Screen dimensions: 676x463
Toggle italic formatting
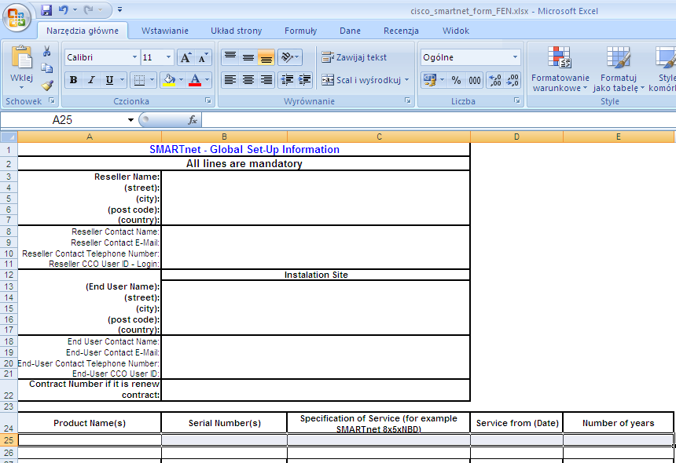point(91,80)
